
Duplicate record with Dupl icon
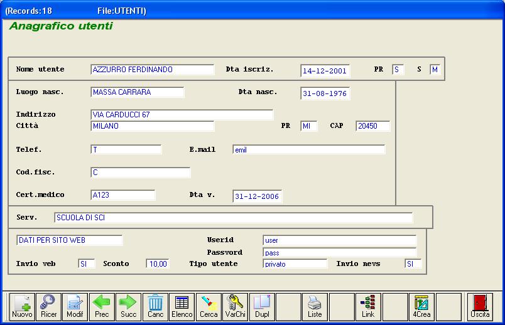(262, 307)
